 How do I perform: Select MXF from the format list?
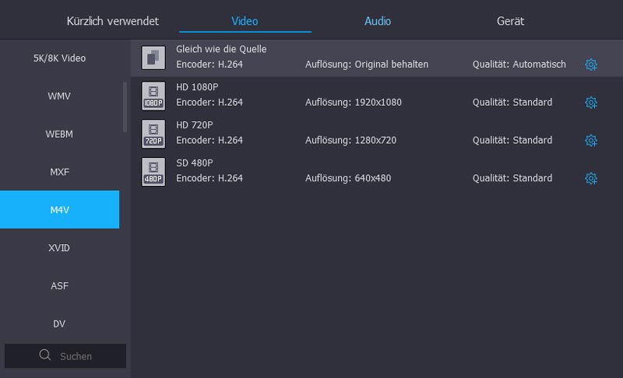coord(59,172)
